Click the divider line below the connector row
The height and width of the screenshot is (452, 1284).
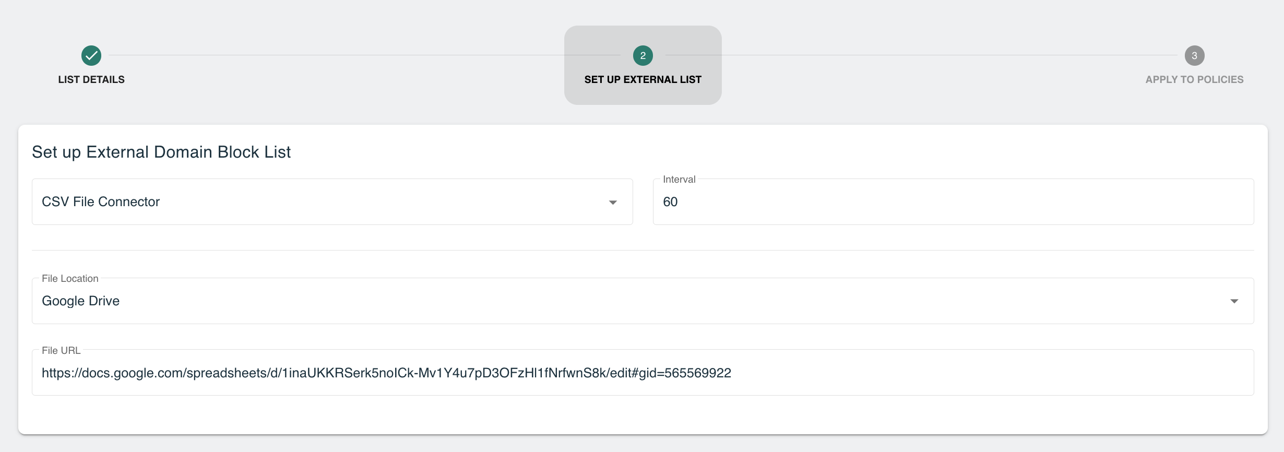coord(643,250)
